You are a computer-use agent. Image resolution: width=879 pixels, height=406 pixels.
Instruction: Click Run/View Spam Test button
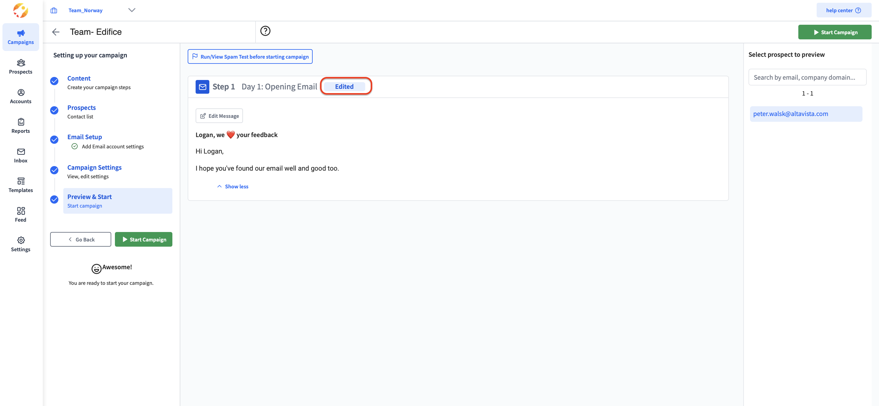coord(250,56)
